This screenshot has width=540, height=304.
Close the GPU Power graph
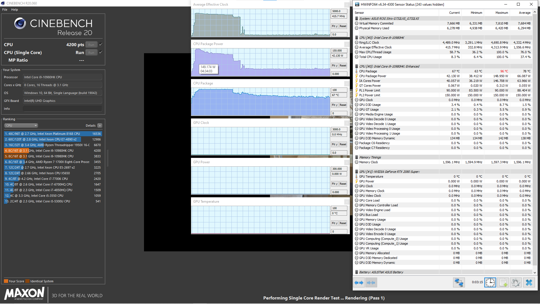pyautogui.click(x=347, y=162)
